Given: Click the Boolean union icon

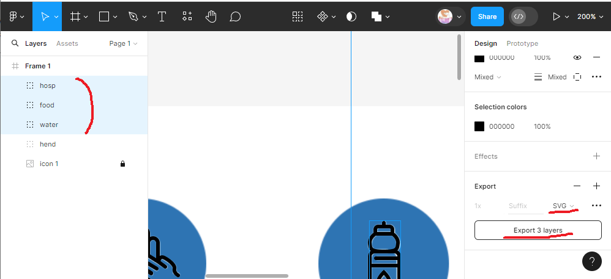Looking at the screenshot, I should [376, 16].
